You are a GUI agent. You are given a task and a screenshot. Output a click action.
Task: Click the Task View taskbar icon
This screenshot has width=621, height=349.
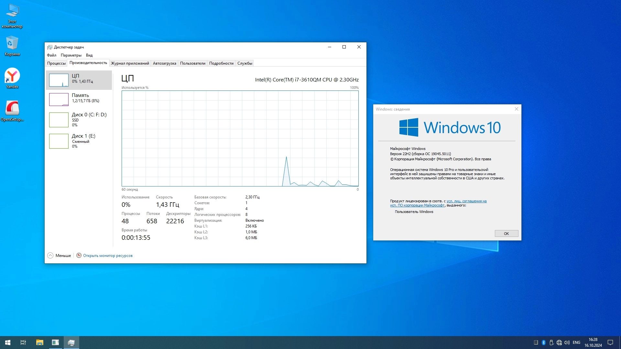(x=23, y=342)
